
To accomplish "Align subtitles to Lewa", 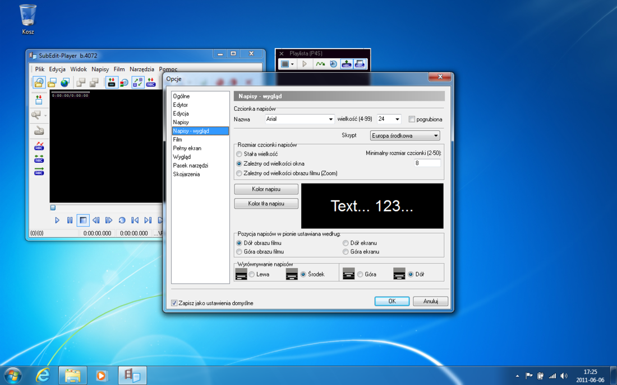I will (252, 274).
